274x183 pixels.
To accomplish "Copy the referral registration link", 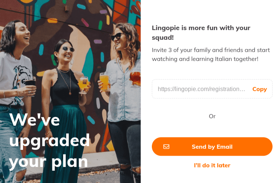I will pyautogui.click(x=260, y=89).
